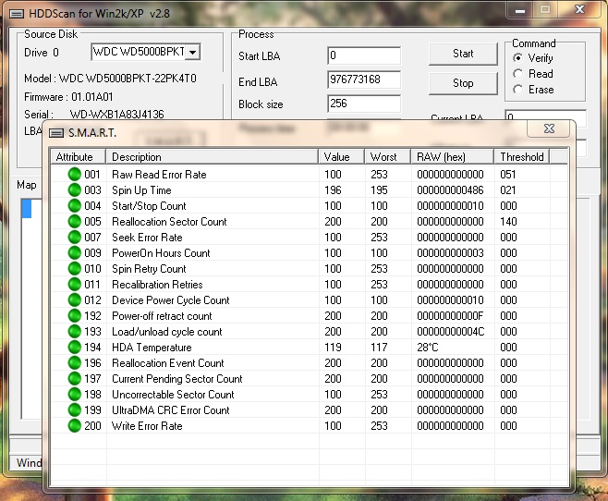
Task: Click green status icon for Device Power Cycle Count
Action: [x=74, y=300]
